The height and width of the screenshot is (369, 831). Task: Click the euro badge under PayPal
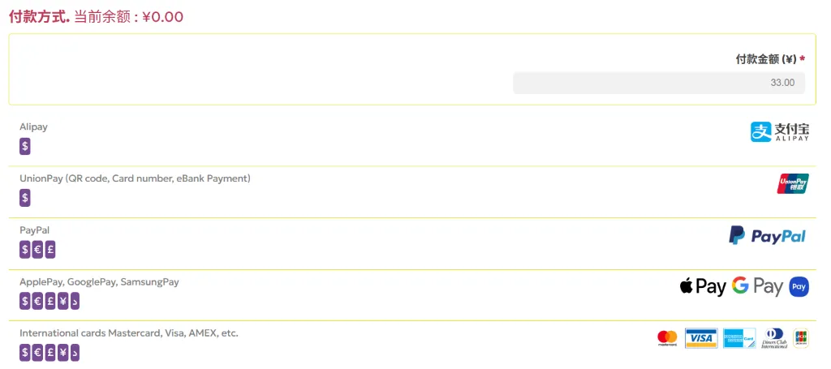tap(37, 250)
